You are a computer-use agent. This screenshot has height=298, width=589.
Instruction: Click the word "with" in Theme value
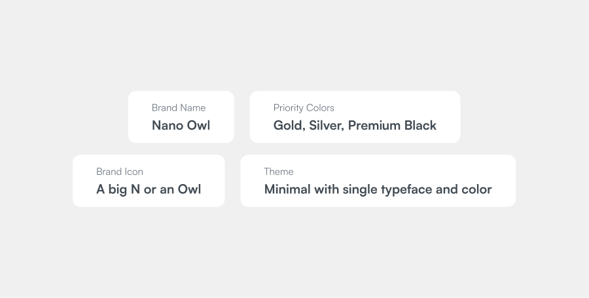point(327,189)
